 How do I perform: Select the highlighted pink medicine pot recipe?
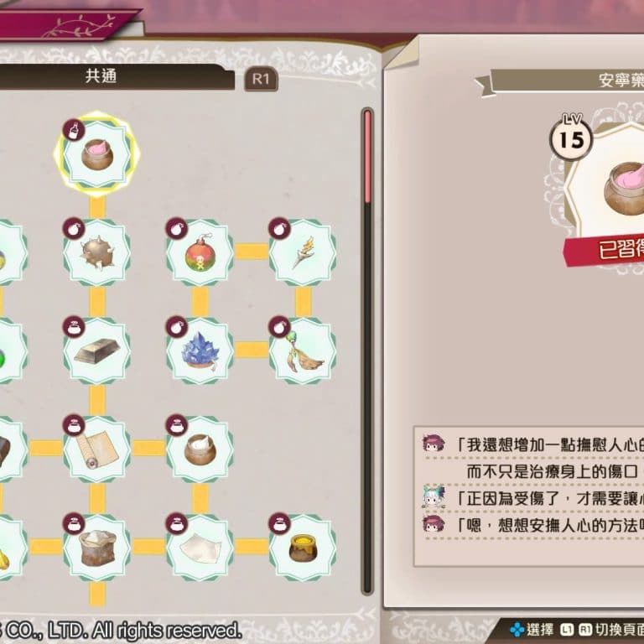click(x=97, y=154)
